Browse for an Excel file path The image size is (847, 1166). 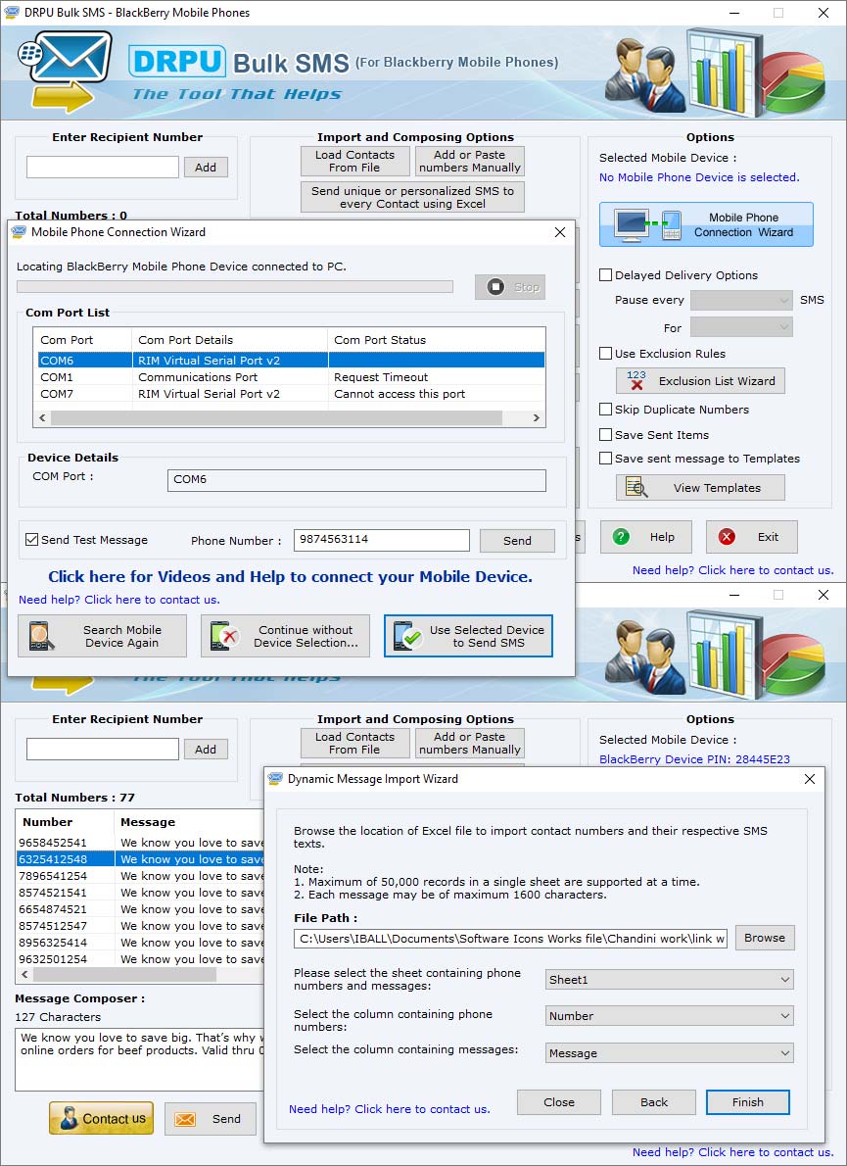pyautogui.click(x=764, y=938)
